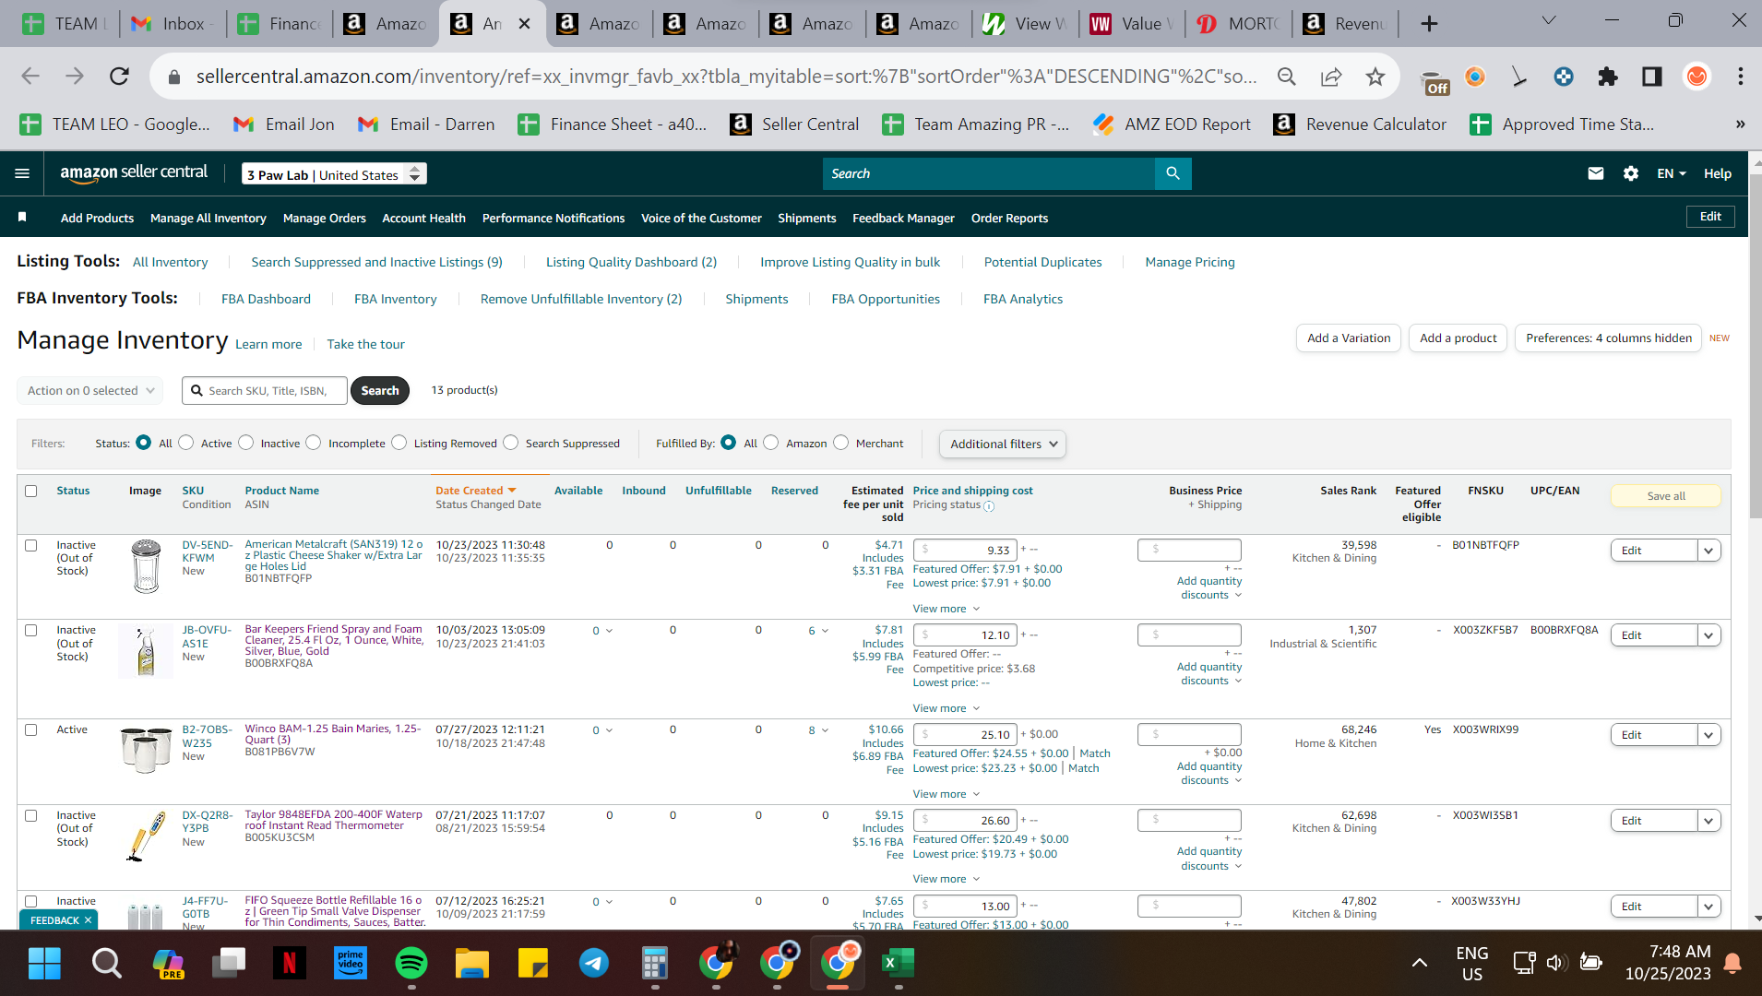This screenshot has width=1762, height=996.
Task: Open Manage Orders menu
Action: point(325,218)
